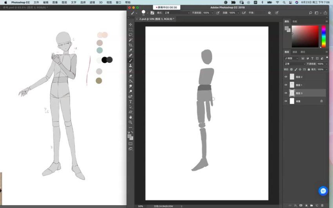This screenshot has width=333, height=208.
Task: Select the Magic Wand tool
Action: [130, 40]
